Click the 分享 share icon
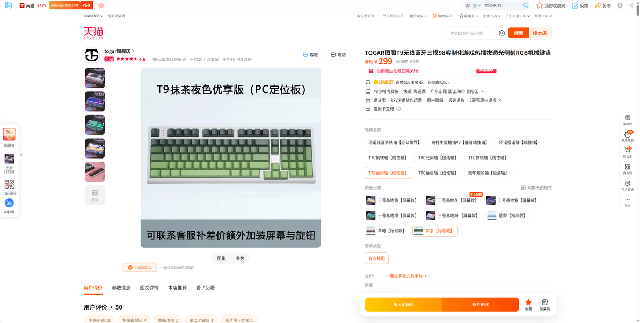The width and height of the screenshot is (640, 323). click(x=598, y=5)
